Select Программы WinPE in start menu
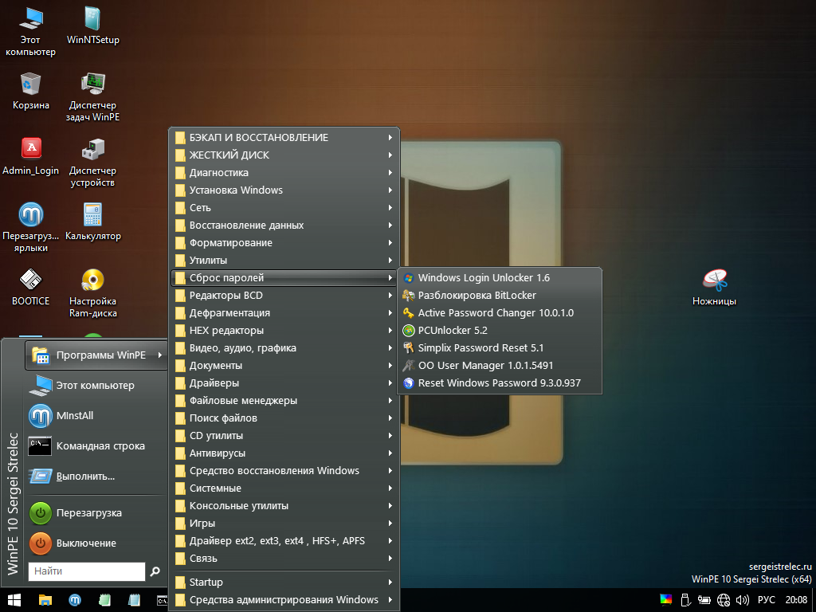The image size is (816, 612). 96,355
